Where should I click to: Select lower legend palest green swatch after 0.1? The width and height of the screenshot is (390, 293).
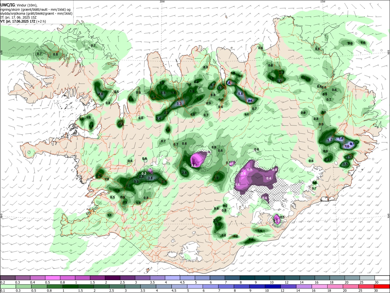point(7,286)
